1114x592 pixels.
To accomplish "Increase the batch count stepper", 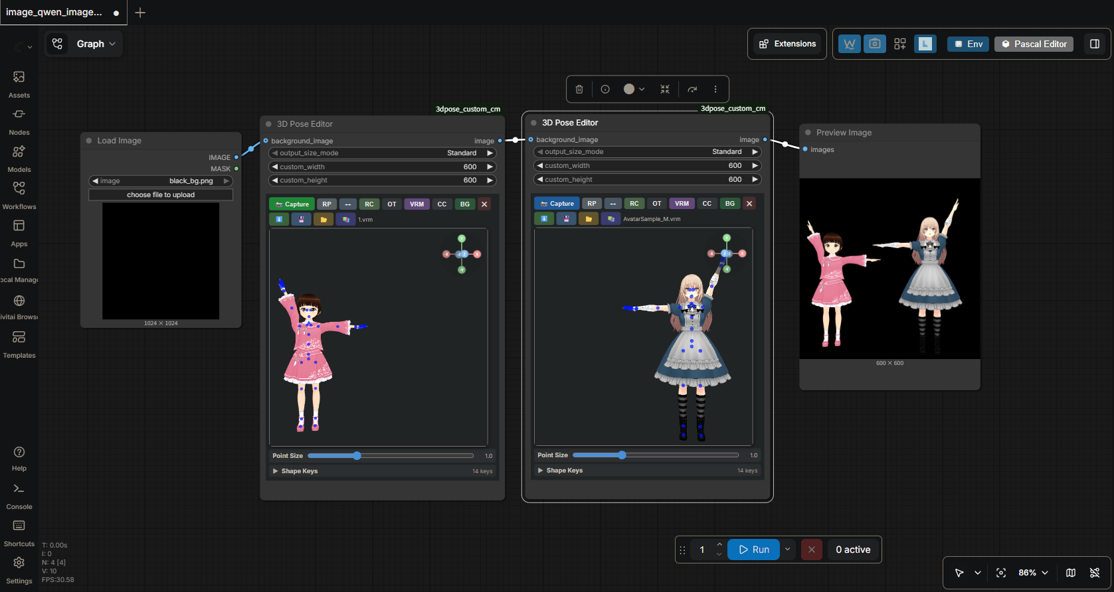I will [x=719, y=545].
